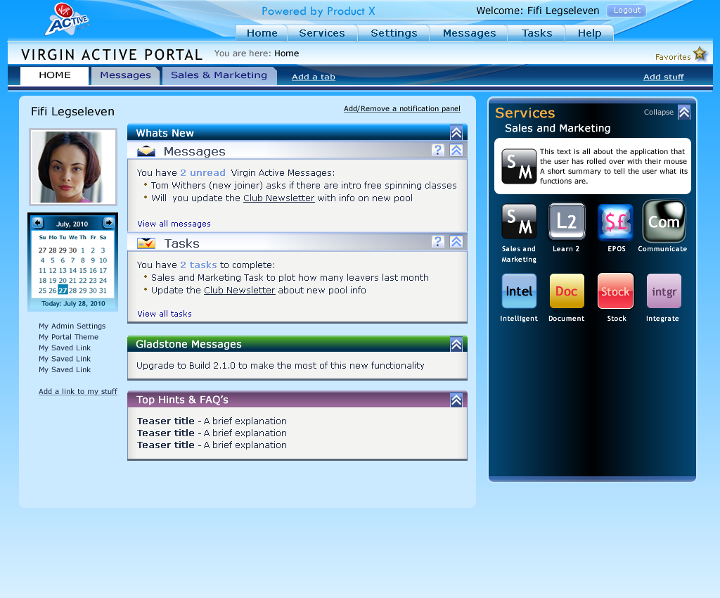The image size is (720, 598).
Task: Open the Messages top navigation item
Action: pyautogui.click(x=469, y=33)
